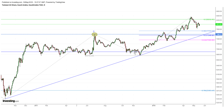Click the 2018 label on the time axis

tap(154, 106)
